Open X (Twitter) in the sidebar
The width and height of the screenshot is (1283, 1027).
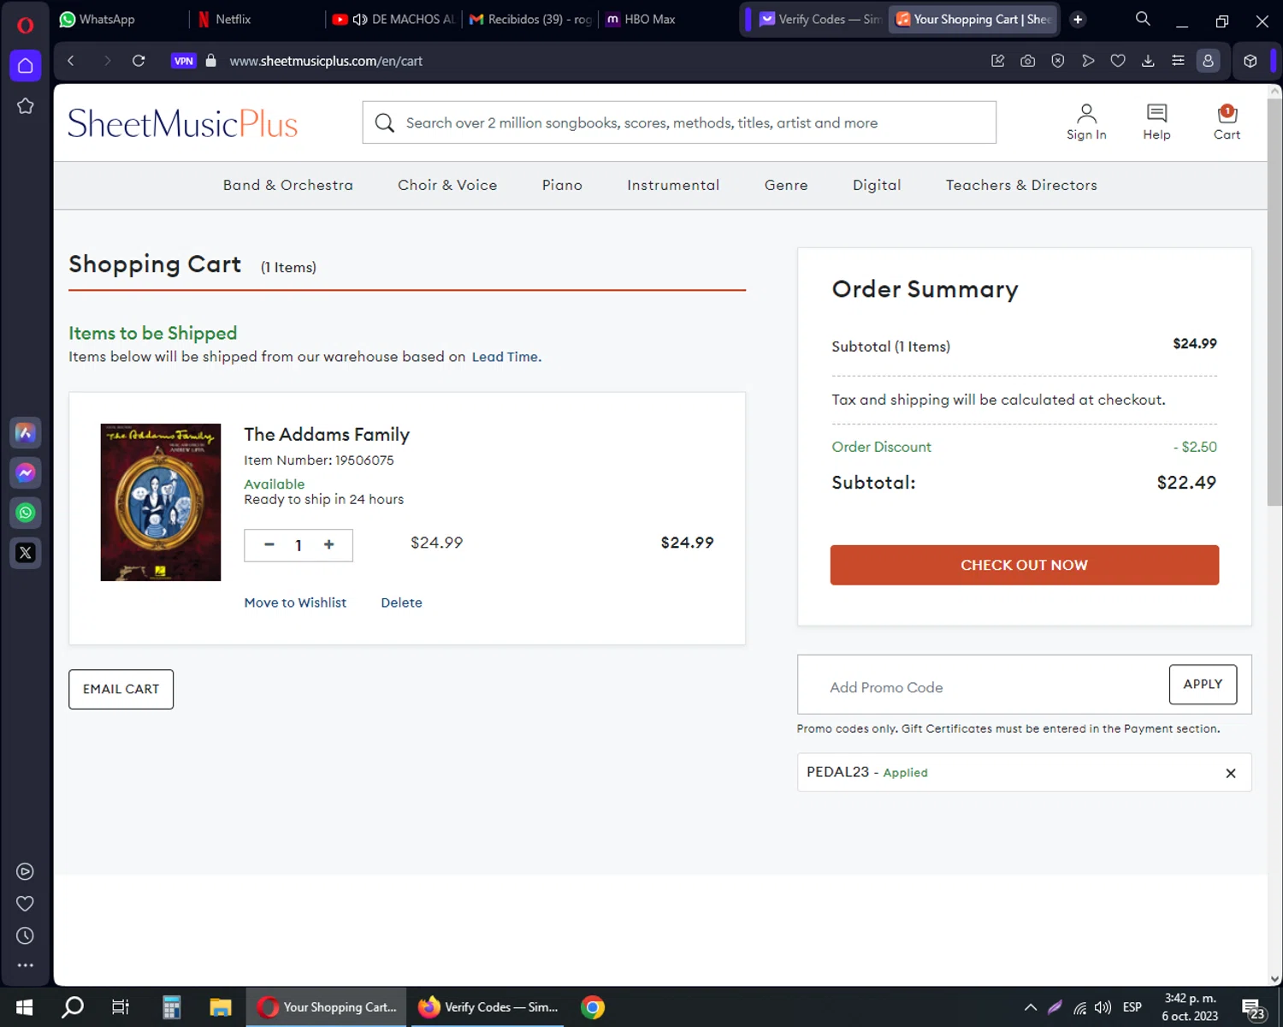pyautogui.click(x=26, y=553)
